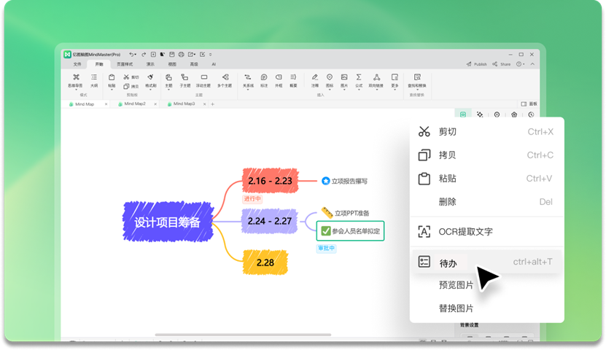Add a callout (标注) to topic
This screenshot has height=350, width=606.
[x=264, y=78]
